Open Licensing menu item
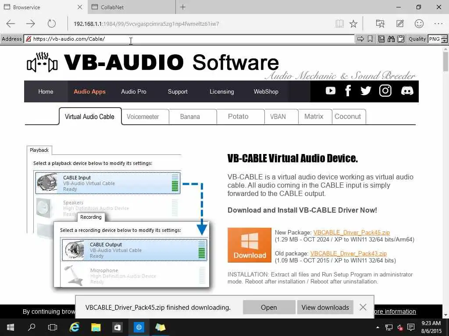 click(x=221, y=91)
